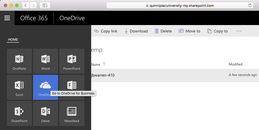Open the jbwarren-410 item
The height and width of the screenshot is (130, 259).
pos(103,75)
